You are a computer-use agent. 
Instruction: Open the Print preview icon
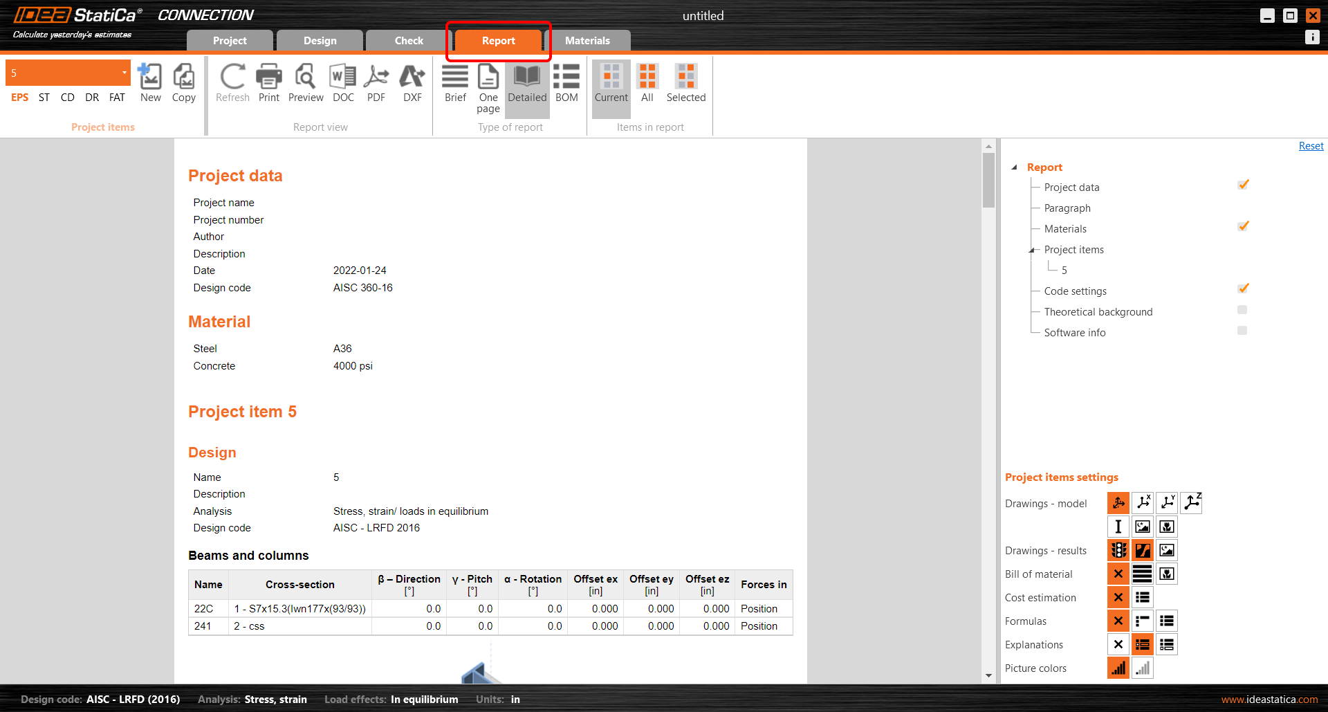(306, 83)
